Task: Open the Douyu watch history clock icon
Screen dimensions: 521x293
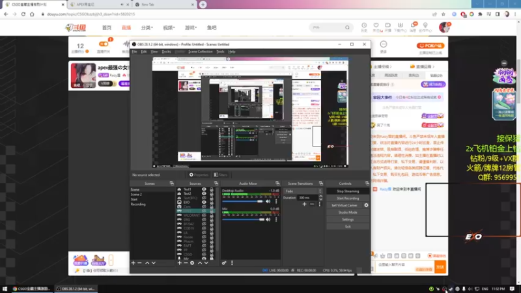Action: pyautogui.click(x=364, y=25)
